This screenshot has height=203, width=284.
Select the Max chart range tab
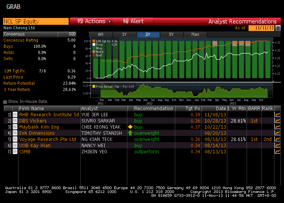click(x=195, y=34)
